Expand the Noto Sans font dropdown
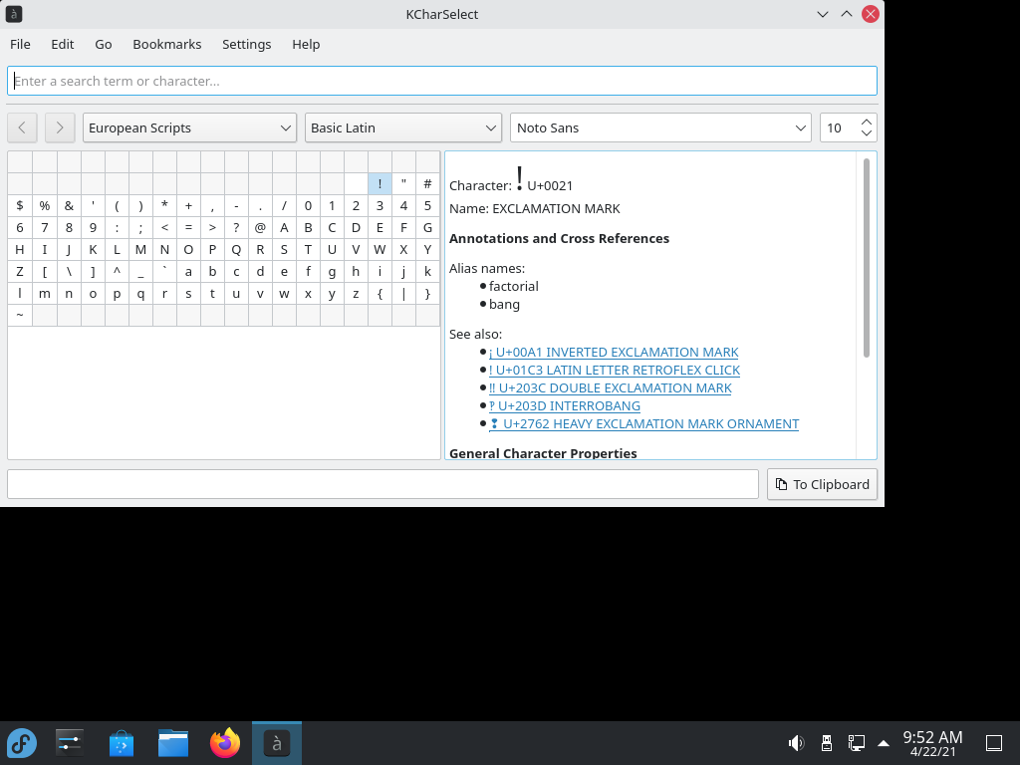 click(x=661, y=127)
